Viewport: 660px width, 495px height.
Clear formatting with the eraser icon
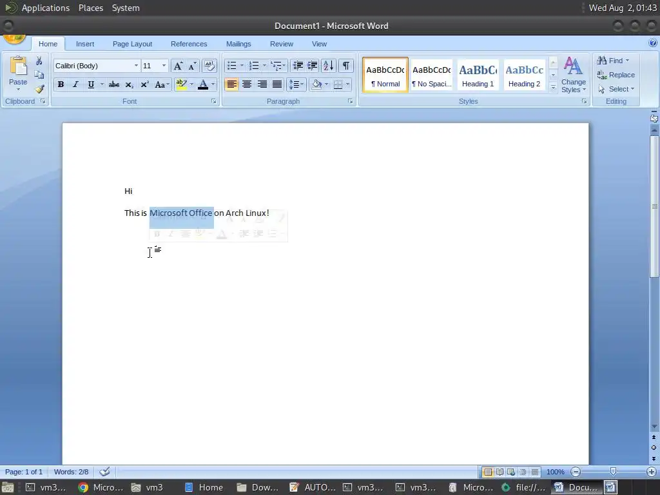click(x=209, y=66)
